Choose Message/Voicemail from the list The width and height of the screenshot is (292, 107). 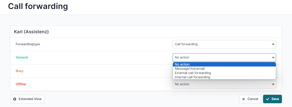(224, 69)
